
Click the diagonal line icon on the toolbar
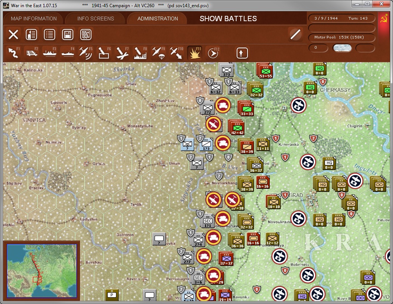click(295, 34)
